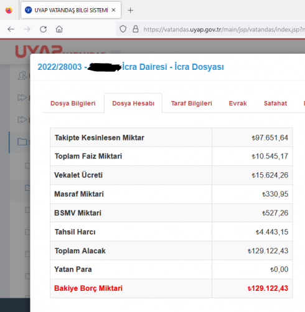Image resolution: width=305 pixels, height=312 pixels.
Task: Click the ₺10.545,17 interest amount
Action: pos(270,156)
